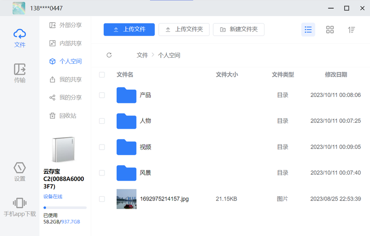Minimize the application window
370x236 pixels.
[331, 8]
